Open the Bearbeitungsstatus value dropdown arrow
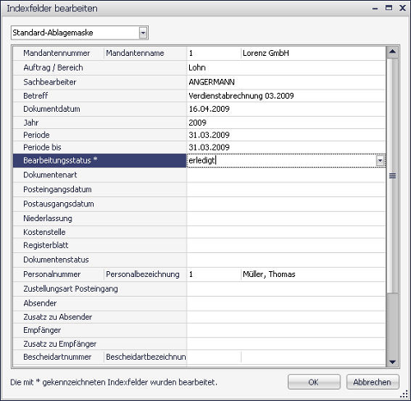Image resolution: width=411 pixels, height=401 pixels. 380,160
